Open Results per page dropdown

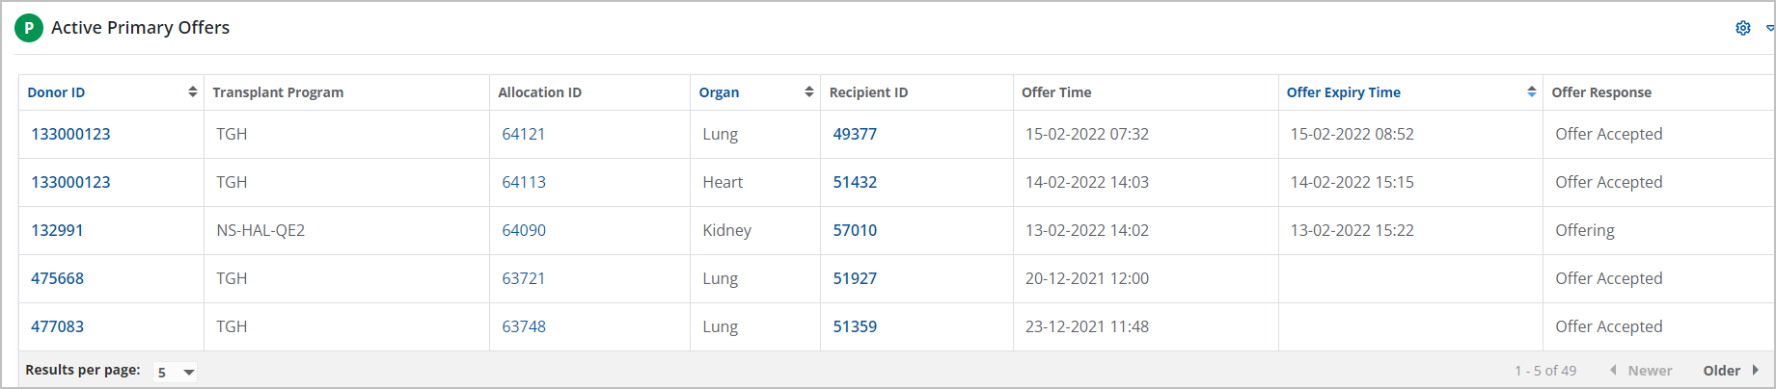pyautogui.click(x=176, y=372)
